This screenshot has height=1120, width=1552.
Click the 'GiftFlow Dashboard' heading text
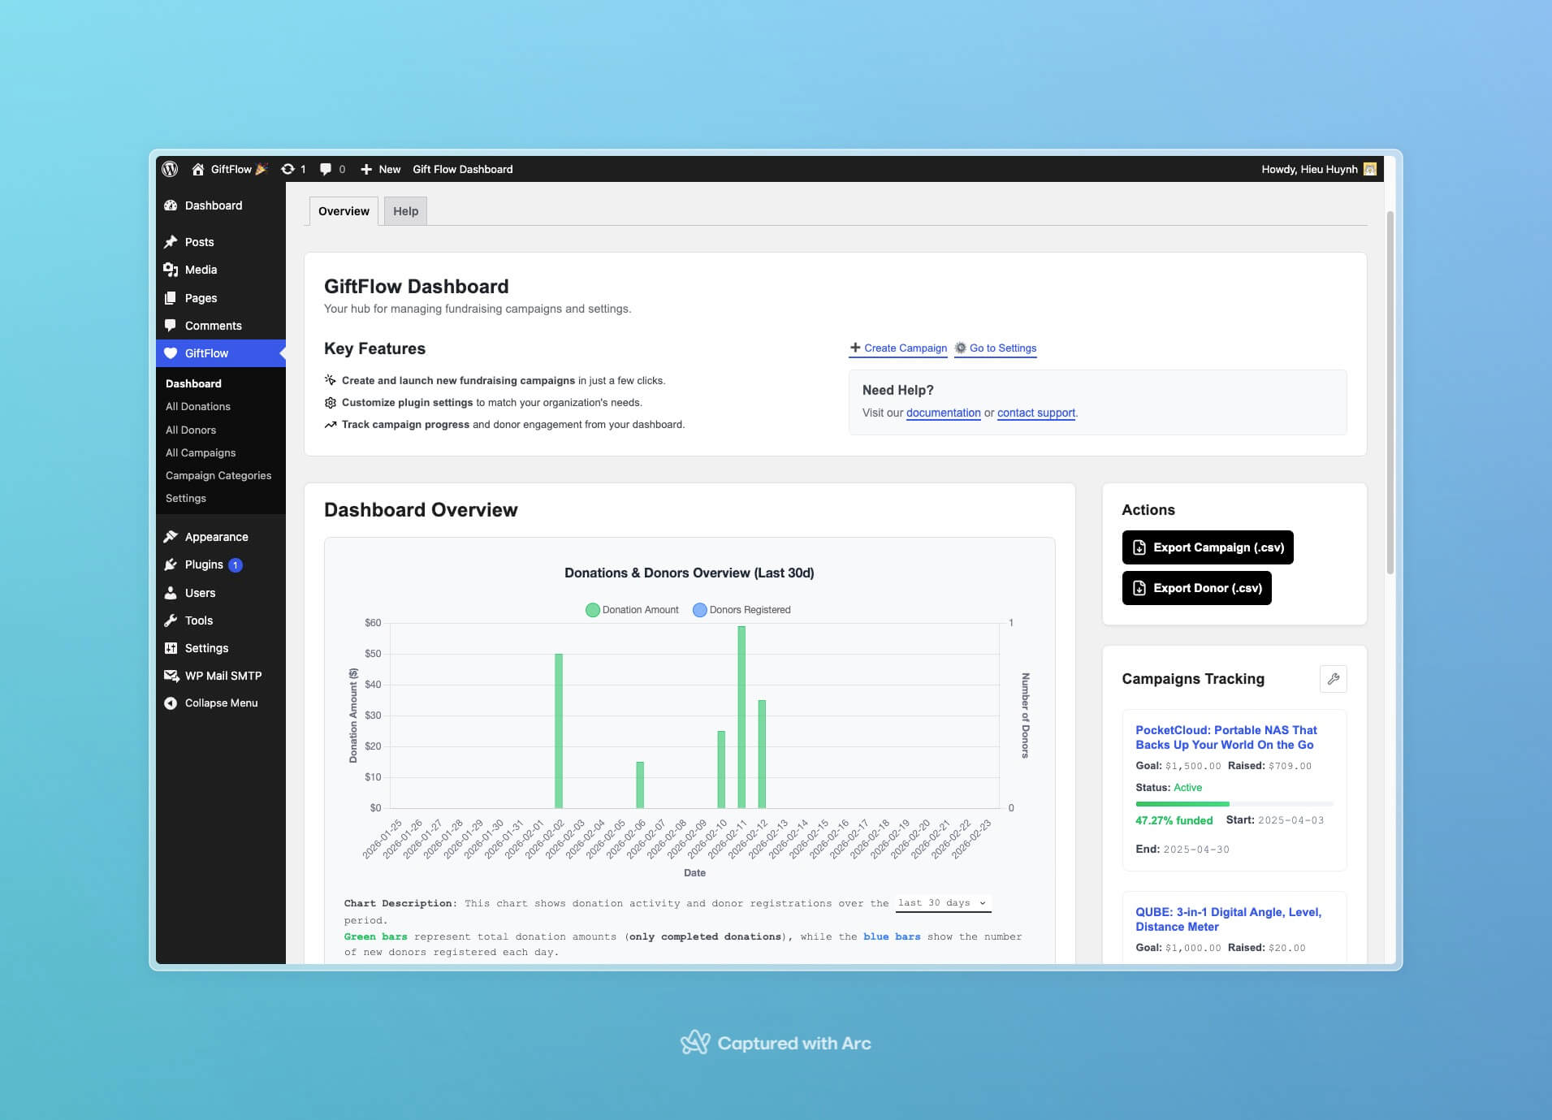point(417,287)
